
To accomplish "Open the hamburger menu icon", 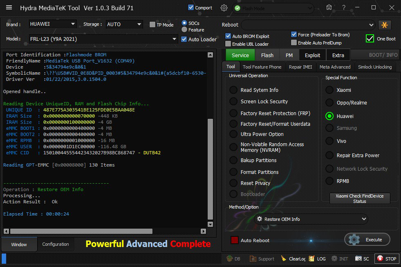I will coord(9,8).
